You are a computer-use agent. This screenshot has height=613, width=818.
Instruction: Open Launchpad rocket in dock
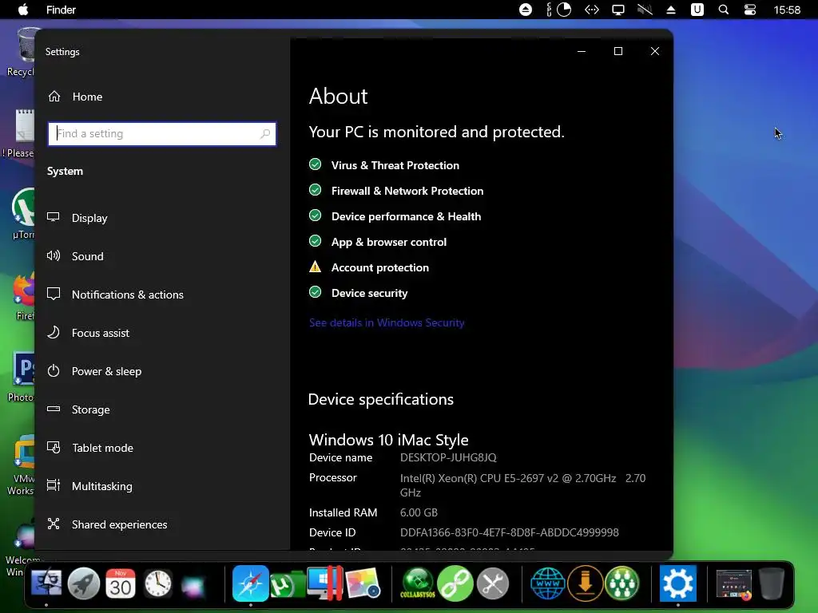(83, 583)
